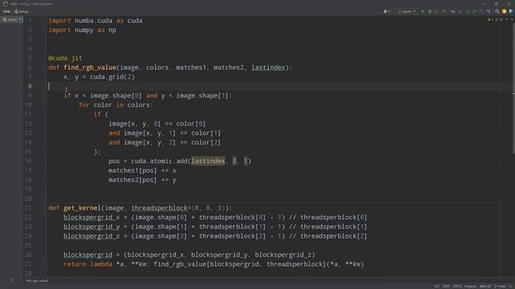Click the find_rgb_value breadcrumb at the editor bottom
515x289 pixels.
coord(37,281)
